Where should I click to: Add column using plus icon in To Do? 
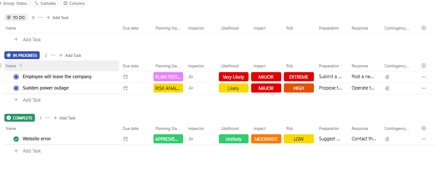point(424,28)
